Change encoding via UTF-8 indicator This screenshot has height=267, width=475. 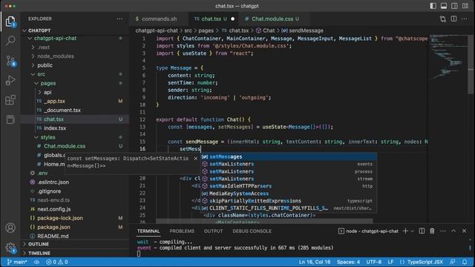click(x=374, y=262)
